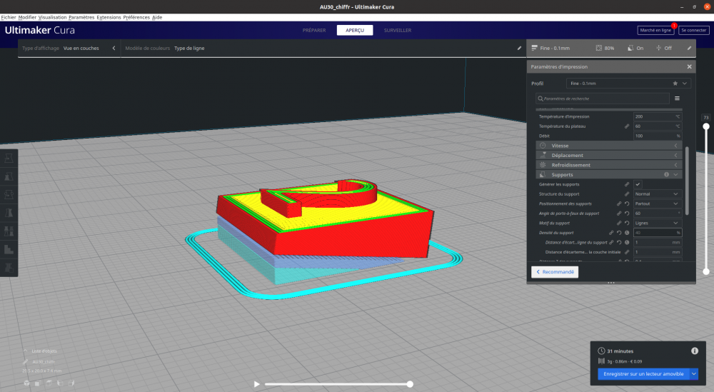The height and width of the screenshot is (392, 714).
Task: Collapse the Supports settings section
Action: 609,174
